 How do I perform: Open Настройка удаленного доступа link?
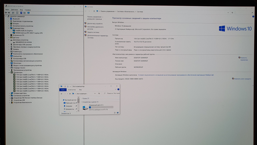point(95,28)
